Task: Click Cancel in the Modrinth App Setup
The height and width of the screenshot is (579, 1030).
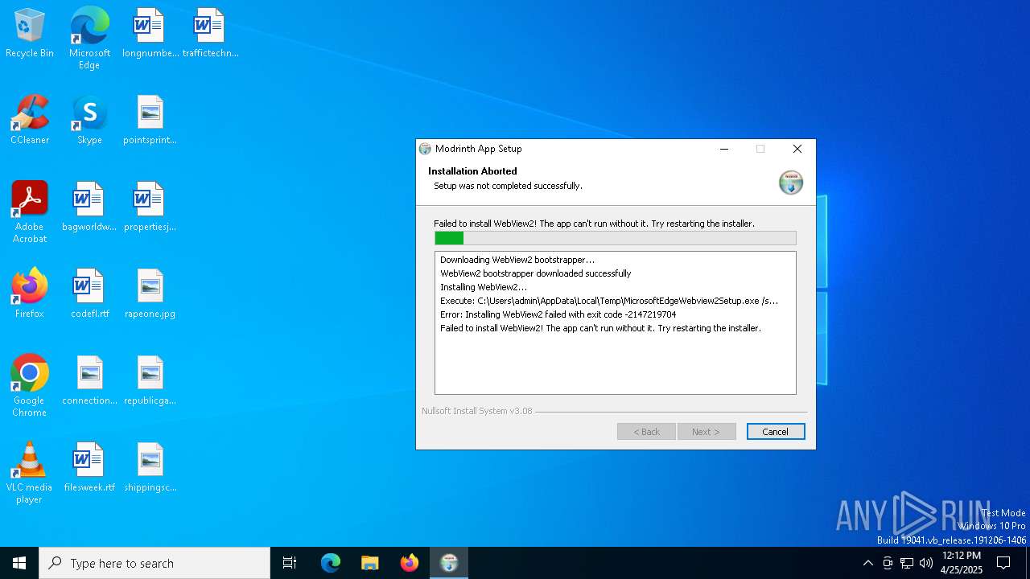Action: pos(776,432)
